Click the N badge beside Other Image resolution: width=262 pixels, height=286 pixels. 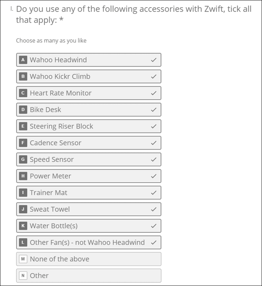point(23,275)
